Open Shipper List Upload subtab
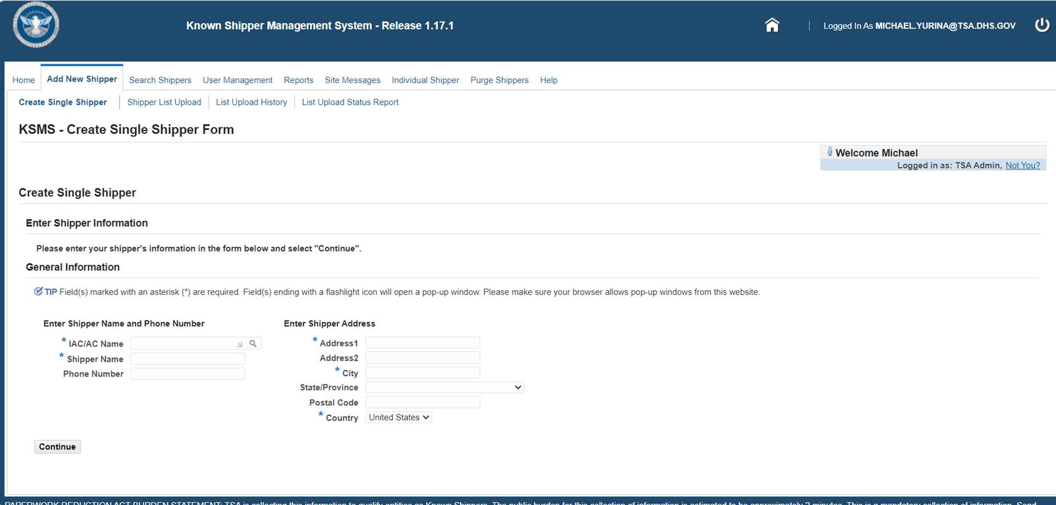This screenshot has height=505, width=1056. click(164, 102)
